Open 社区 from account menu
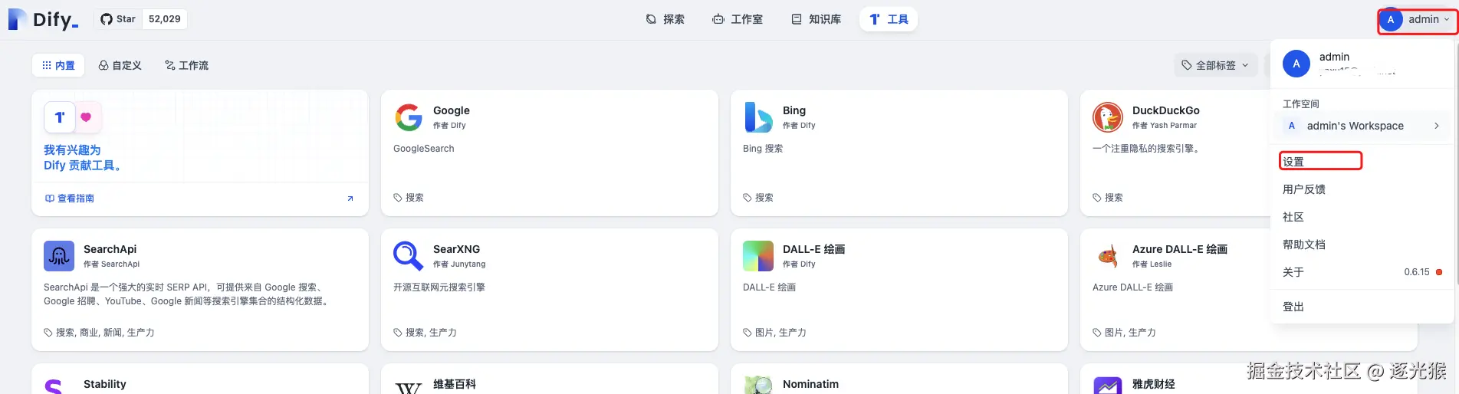The image size is (1459, 394). pos(1293,217)
